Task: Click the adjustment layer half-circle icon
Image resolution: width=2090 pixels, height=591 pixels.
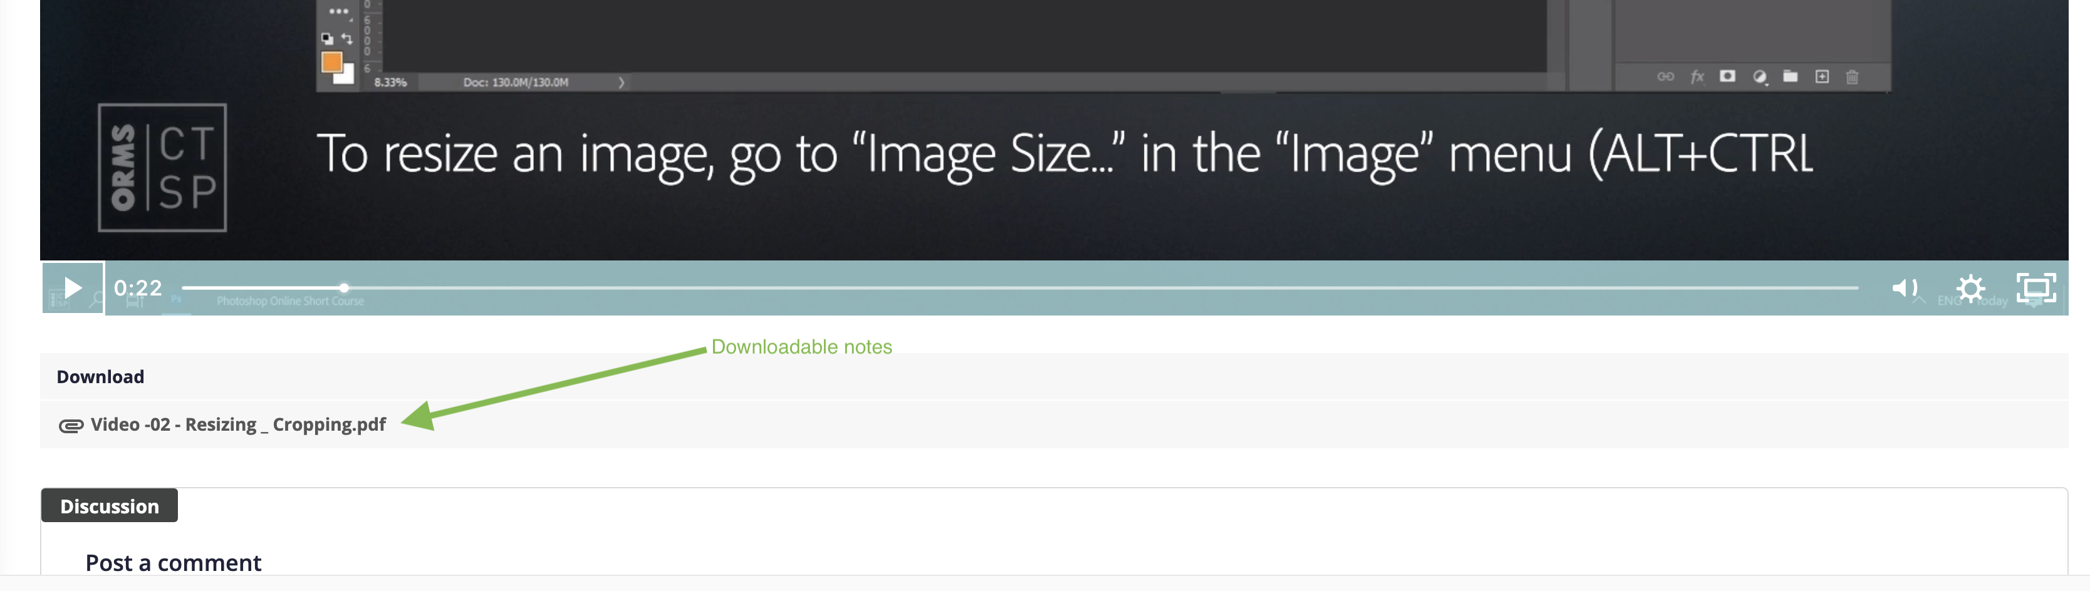Action: (x=1759, y=77)
